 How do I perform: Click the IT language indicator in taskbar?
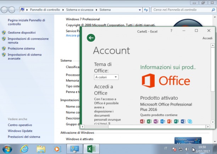(x=166, y=148)
